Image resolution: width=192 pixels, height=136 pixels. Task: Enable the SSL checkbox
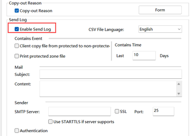117,112
